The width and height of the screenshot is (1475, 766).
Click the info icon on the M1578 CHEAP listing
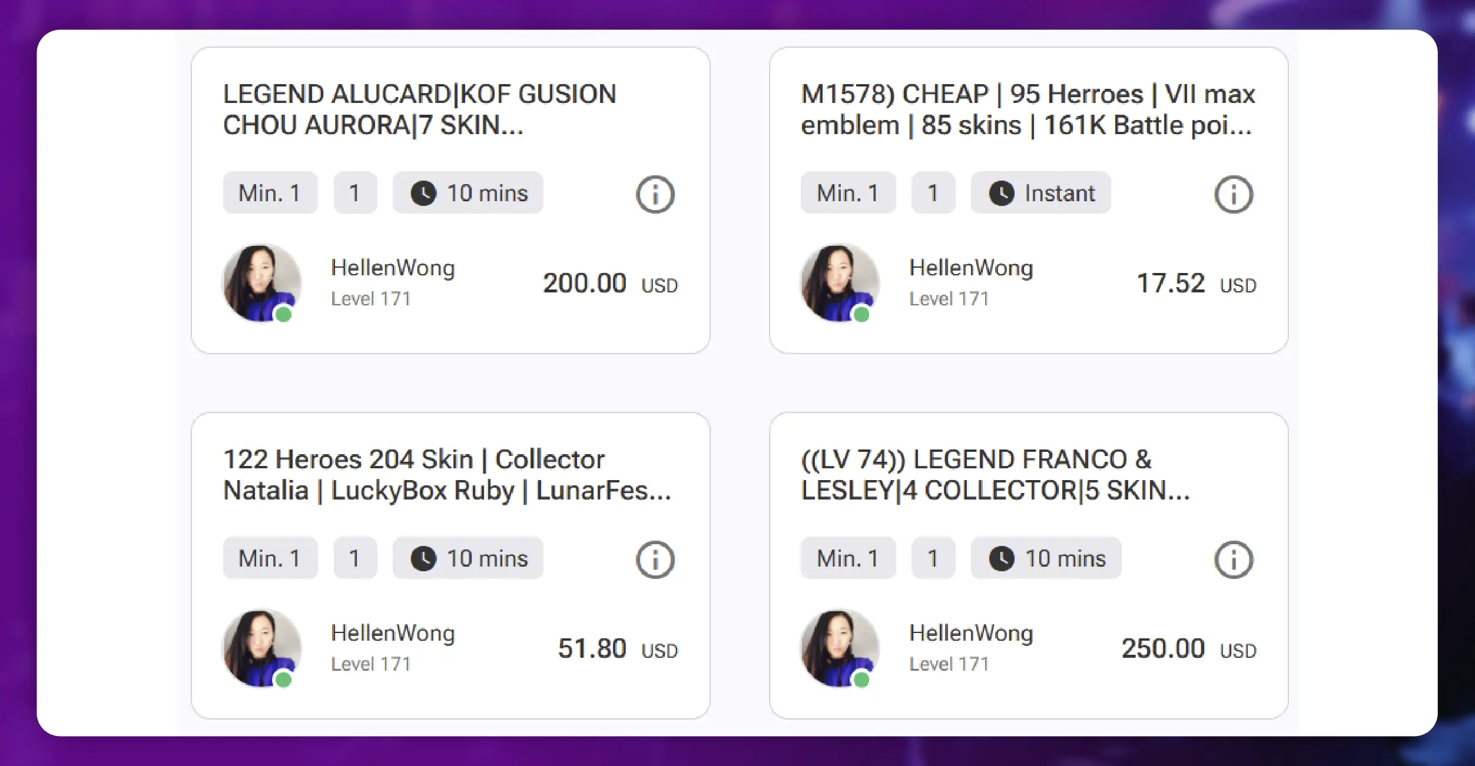(1234, 194)
